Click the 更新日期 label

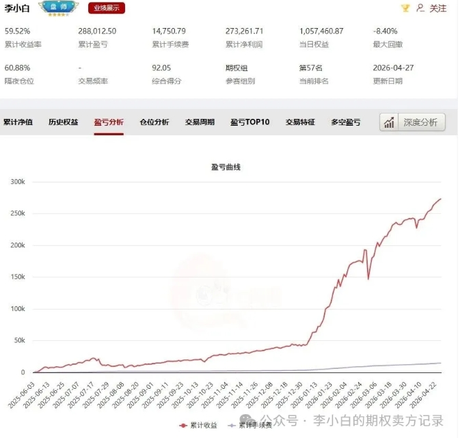coord(388,81)
